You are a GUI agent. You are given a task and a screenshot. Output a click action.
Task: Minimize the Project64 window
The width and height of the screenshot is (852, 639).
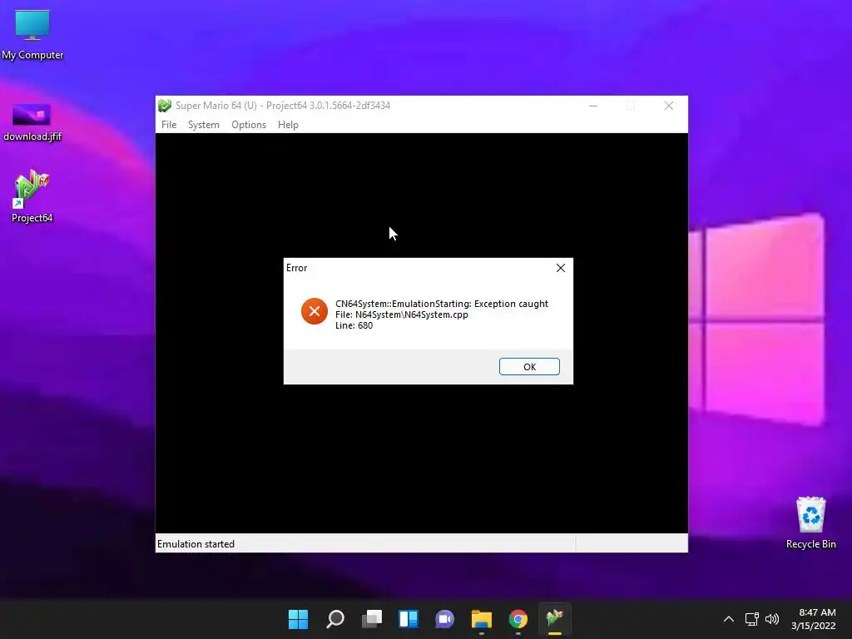tap(593, 106)
